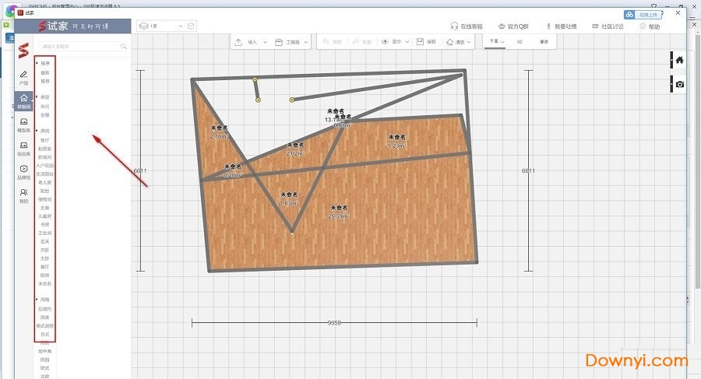Open the 工具箱 toolbox dropdown
Screen dimensions: 701x379
tap(292, 42)
